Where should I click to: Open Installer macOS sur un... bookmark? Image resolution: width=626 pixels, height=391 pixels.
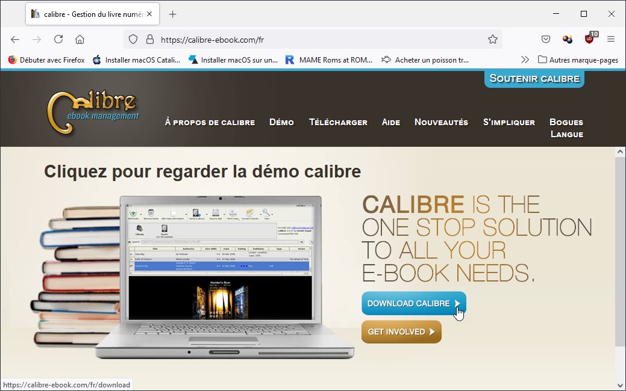click(233, 60)
